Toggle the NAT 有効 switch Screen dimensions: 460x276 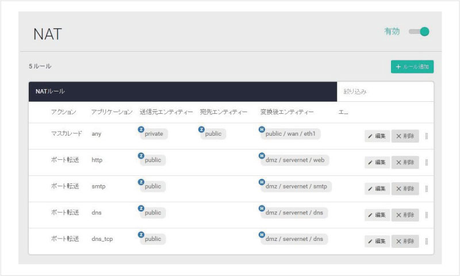click(x=419, y=32)
